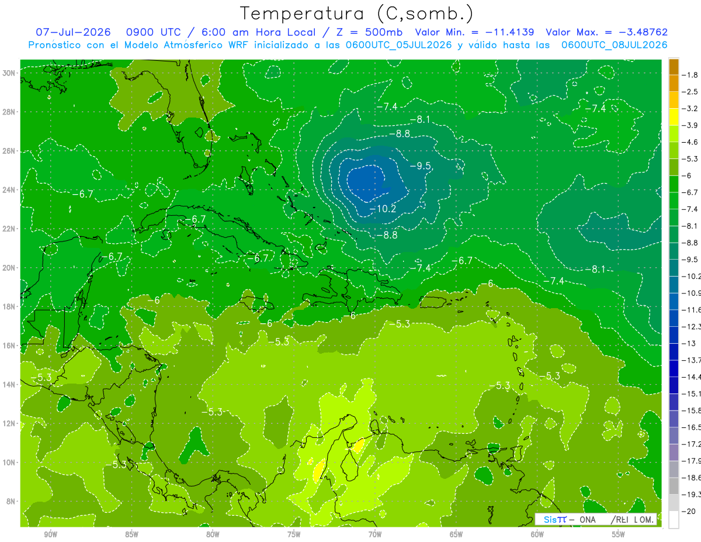Click the "0600UTC_05JUL2026" initialization time
Screen dimensions: 701x542
[399, 45]
